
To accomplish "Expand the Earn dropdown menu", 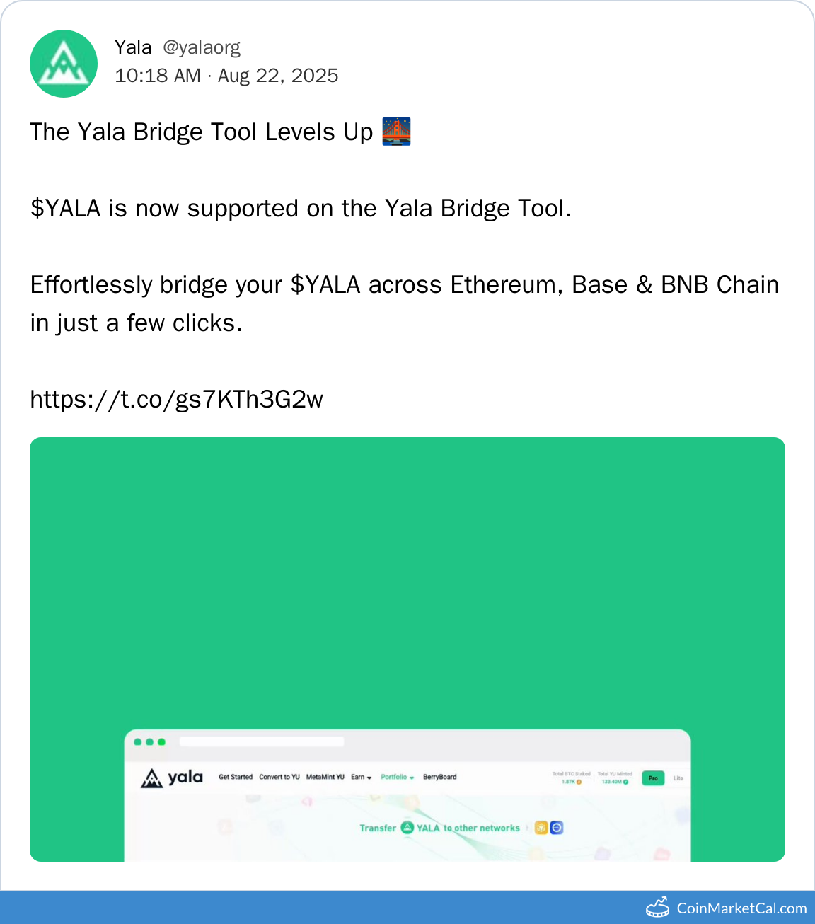I will click(361, 777).
